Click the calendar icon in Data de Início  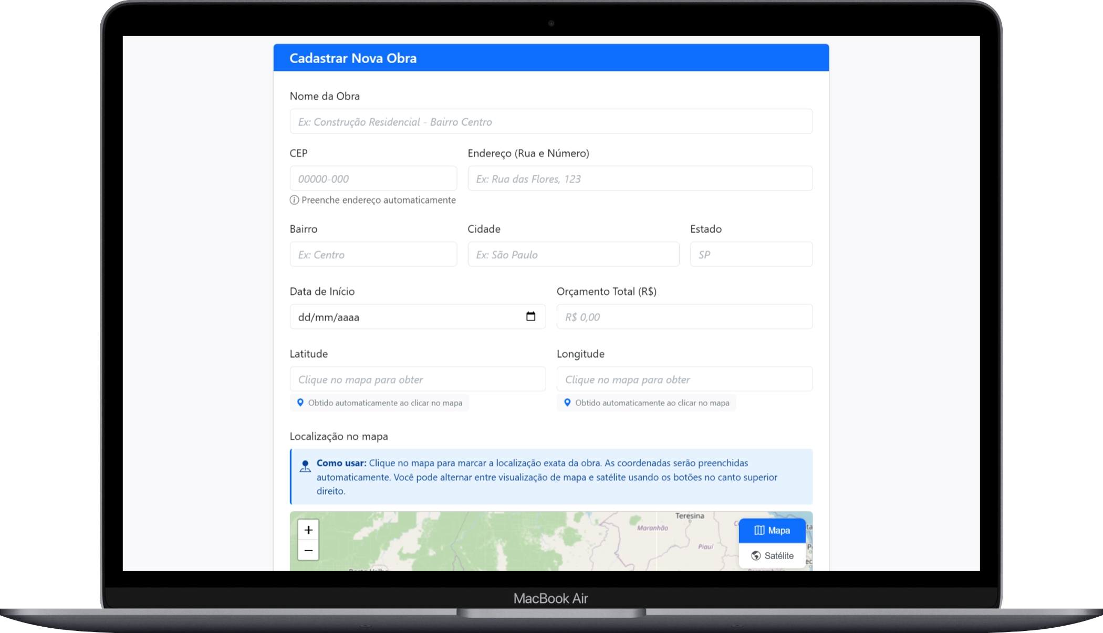click(x=530, y=316)
